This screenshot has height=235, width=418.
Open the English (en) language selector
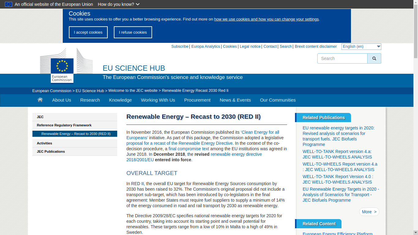point(361,47)
